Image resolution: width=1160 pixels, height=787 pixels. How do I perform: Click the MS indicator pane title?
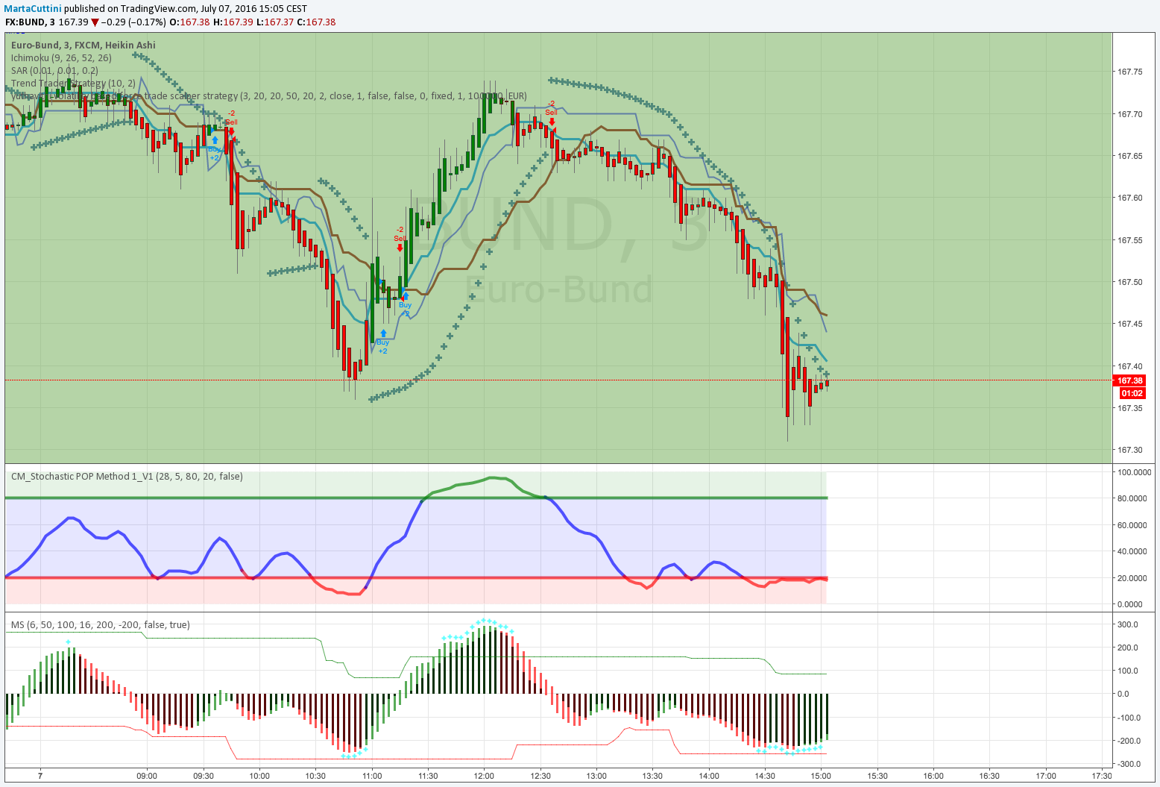(100, 624)
